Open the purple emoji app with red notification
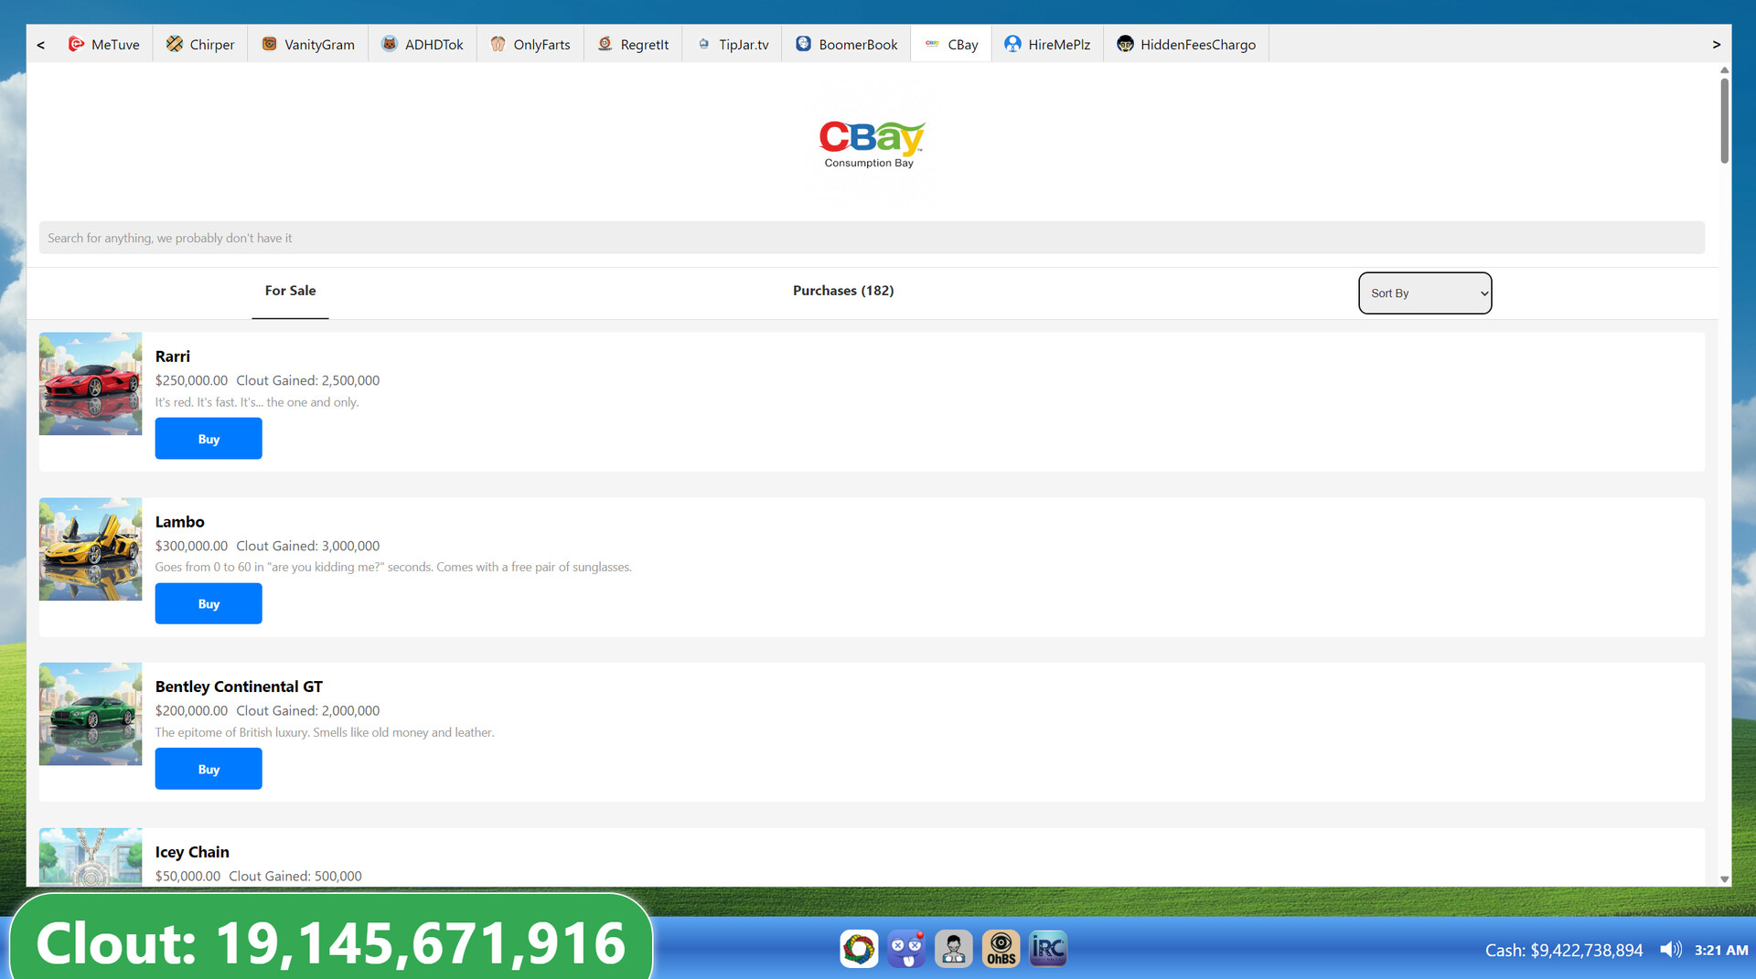 (x=906, y=948)
